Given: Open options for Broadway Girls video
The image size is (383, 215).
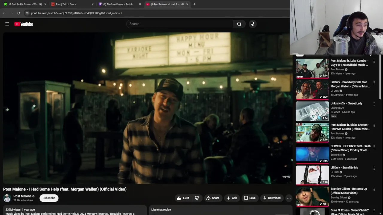Looking at the screenshot, I should coord(374,83).
